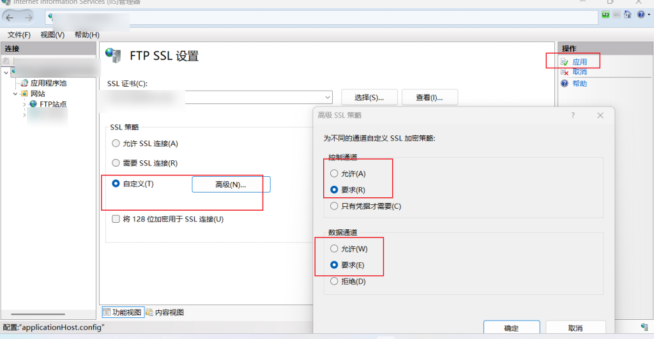
Task: Expand the FTP站点 tree node
Action: tap(24, 104)
